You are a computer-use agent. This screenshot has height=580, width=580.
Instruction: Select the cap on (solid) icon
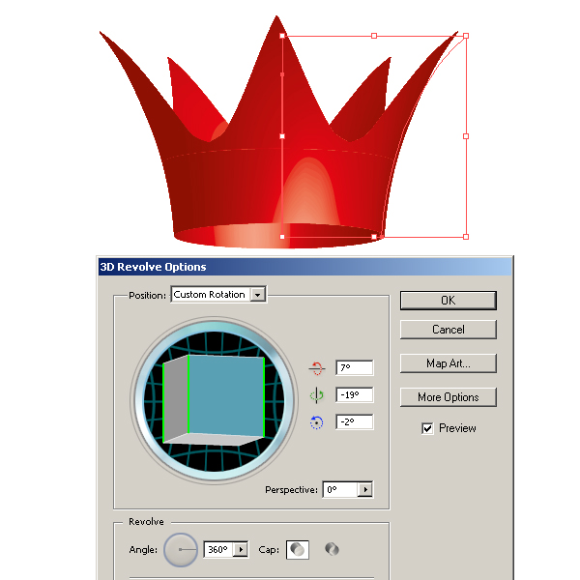tap(298, 549)
